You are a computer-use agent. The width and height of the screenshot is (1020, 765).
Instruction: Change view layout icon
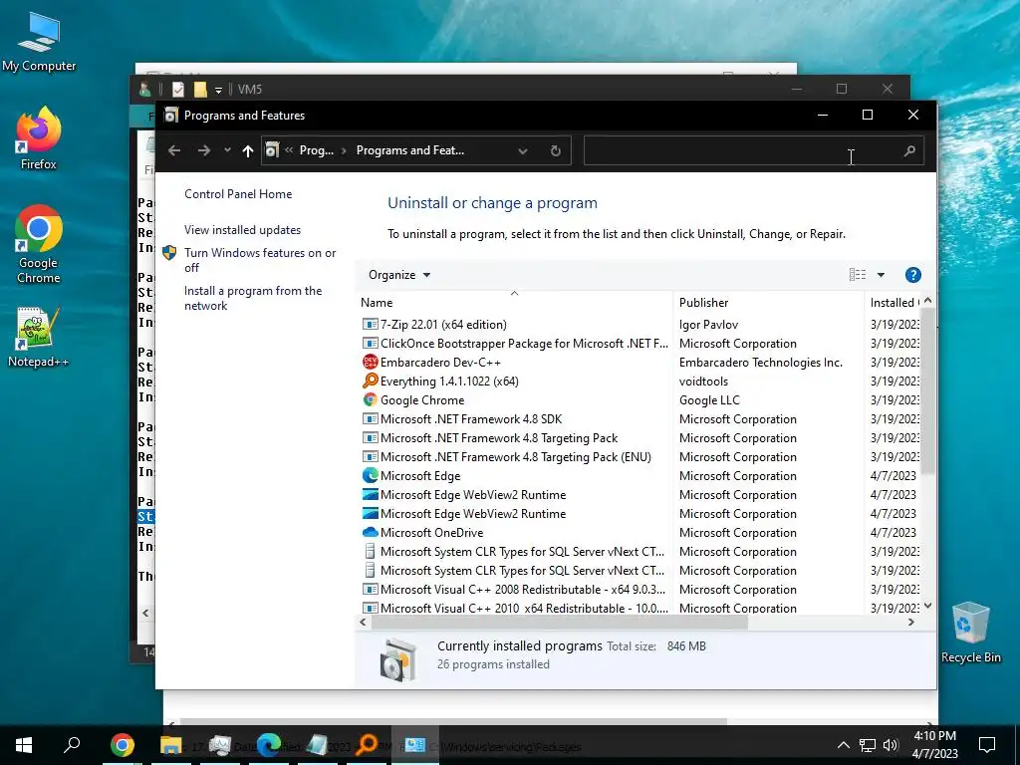858,275
